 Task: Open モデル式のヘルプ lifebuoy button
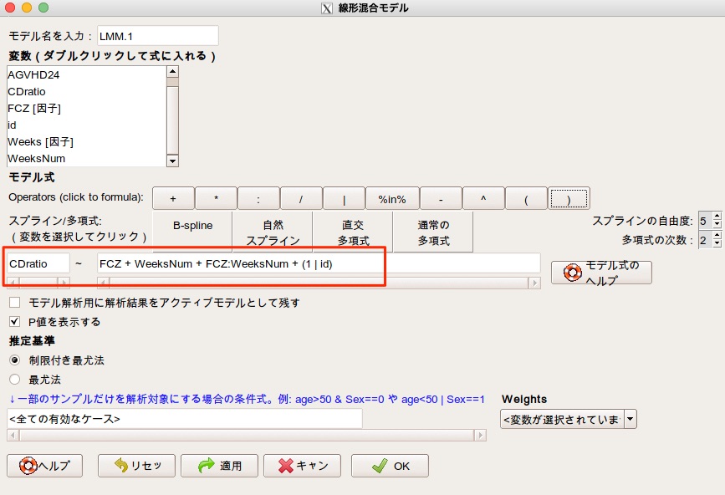tap(600, 273)
